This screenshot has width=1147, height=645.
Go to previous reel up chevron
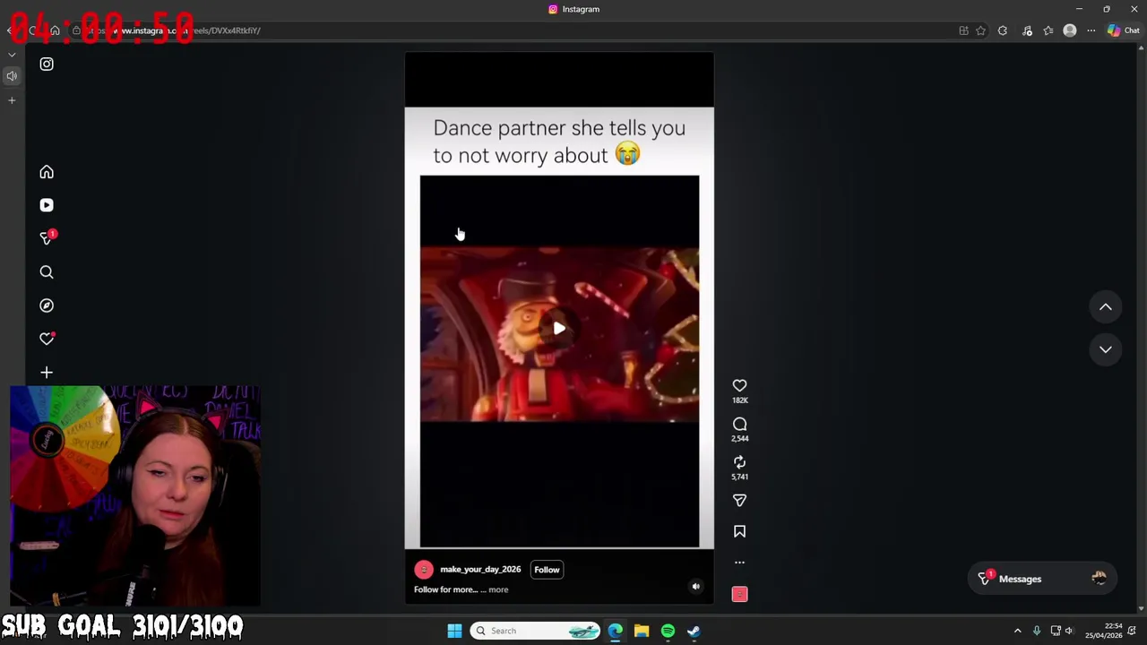[x=1106, y=307]
